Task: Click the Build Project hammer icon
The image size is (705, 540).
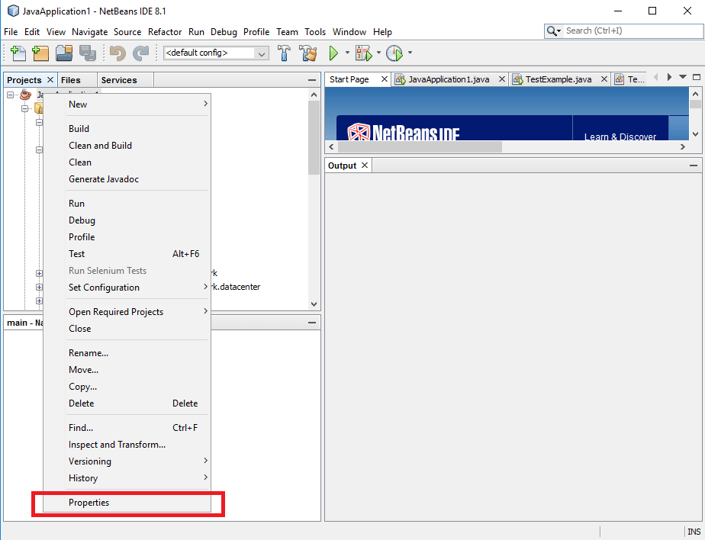Action: pos(284,53)
